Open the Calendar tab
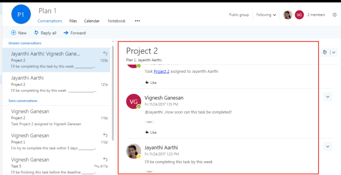341x175 pixels. 92,21
